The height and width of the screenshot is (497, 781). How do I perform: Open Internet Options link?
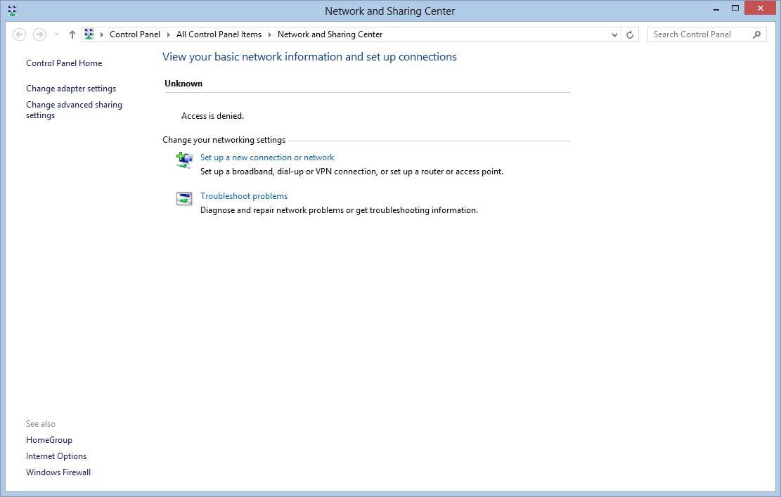point(56,456)
